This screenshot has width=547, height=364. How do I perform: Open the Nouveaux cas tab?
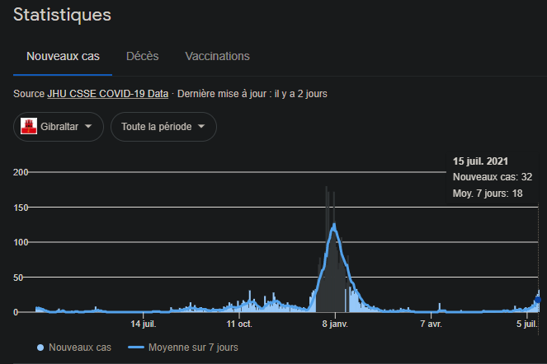63,57
